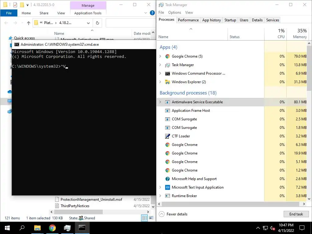Open the Explorer File ribbon tab
312x234 pixels.
tap(9, 13)
